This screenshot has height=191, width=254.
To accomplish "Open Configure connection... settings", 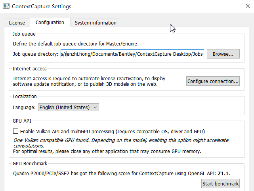I will point(213,81).
